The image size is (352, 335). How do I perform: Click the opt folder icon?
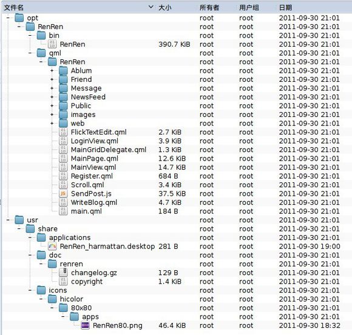coord(19,18)
